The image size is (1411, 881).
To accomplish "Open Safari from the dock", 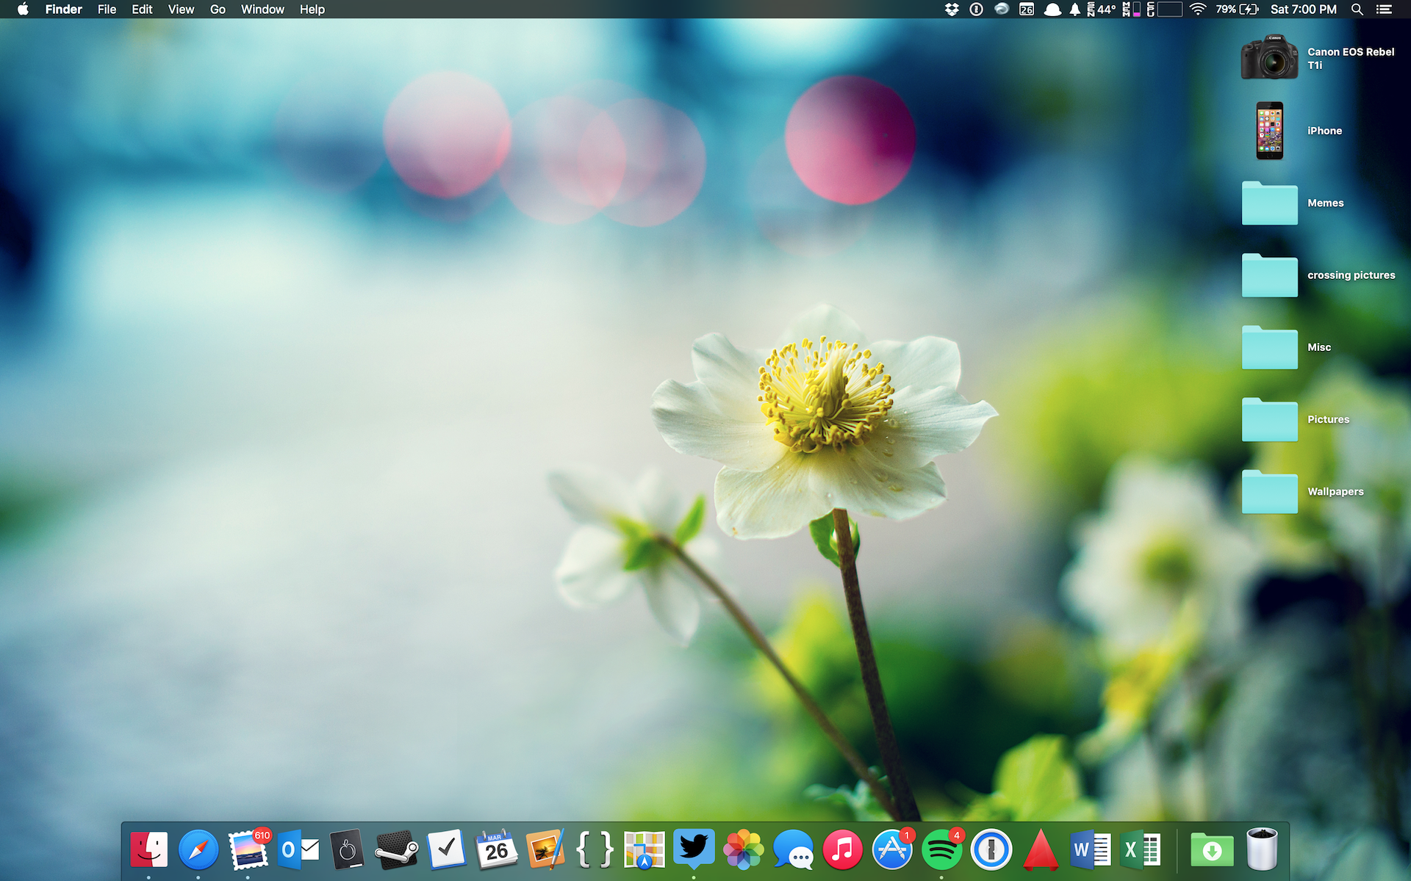I will click(198, 850).
